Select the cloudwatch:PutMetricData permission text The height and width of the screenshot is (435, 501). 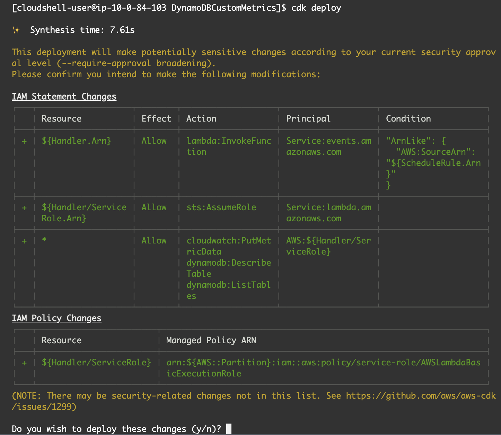228,246
